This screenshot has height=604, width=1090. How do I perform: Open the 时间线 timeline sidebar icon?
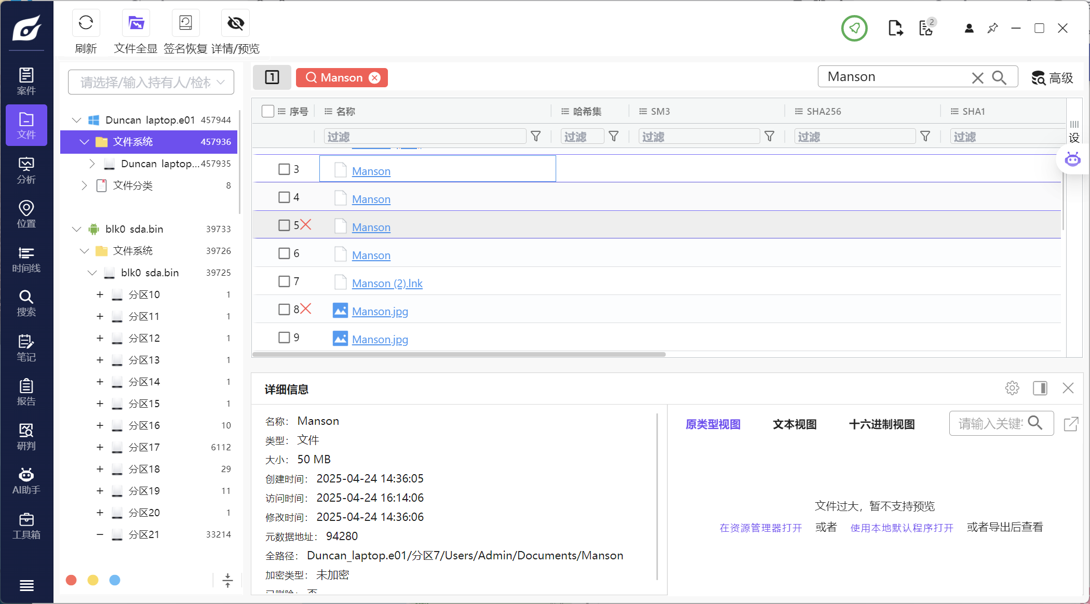coord(26,259)
